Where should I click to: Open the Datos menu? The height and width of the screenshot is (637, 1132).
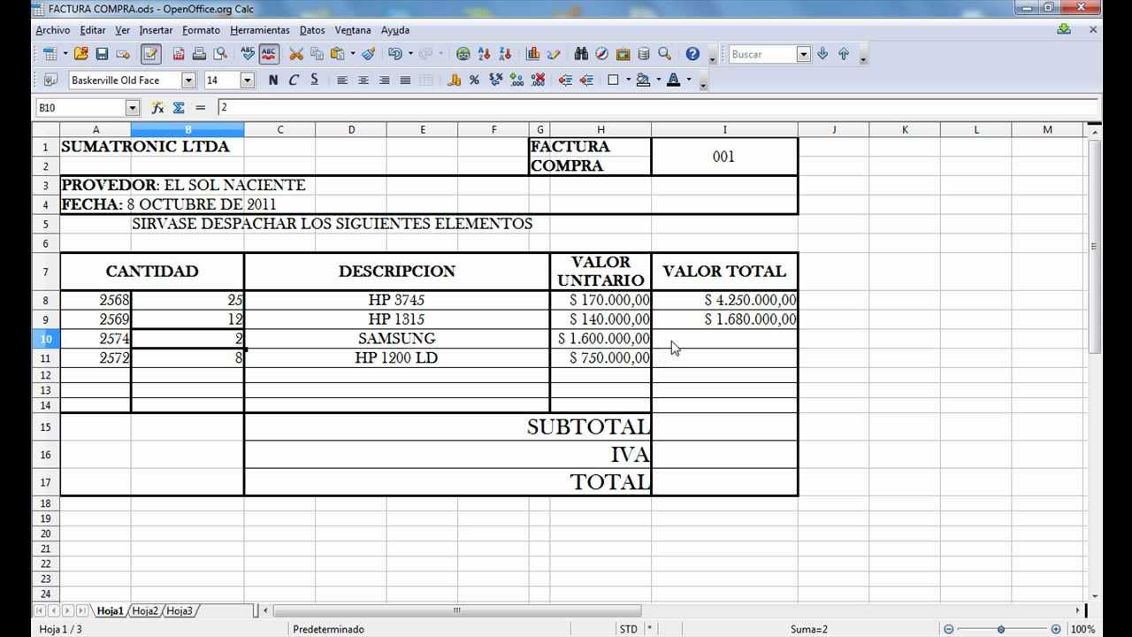[312, 30]
